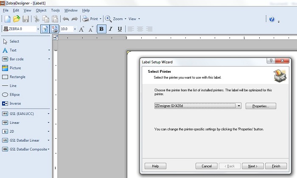Image resolution: width=297 pixels, height=178 pixels.
Task: Open the Window menu
Action: [71, 11]
